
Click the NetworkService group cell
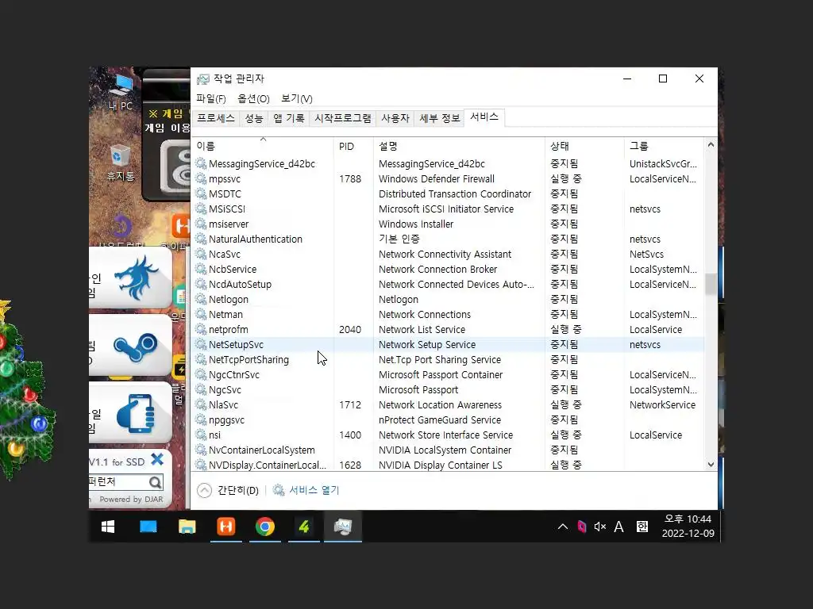tap(663, 404)
